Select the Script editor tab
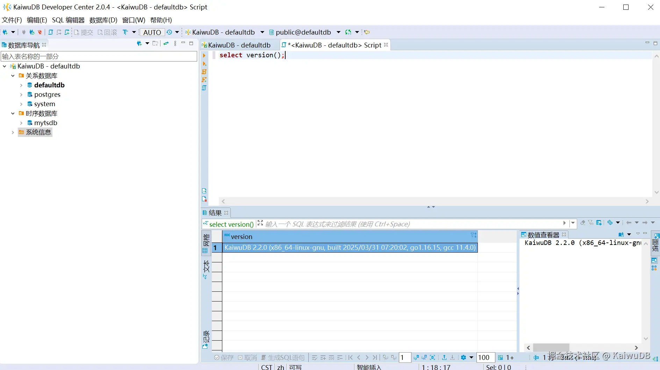Viewport: 660px width, 370px height. coord(335,45)
